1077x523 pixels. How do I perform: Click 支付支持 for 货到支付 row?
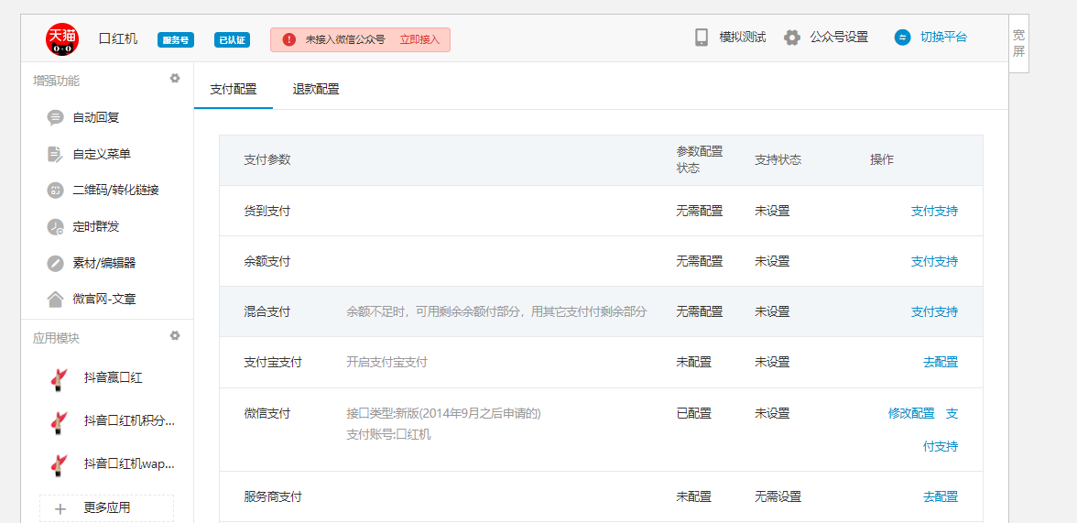click(x=934, y=211)
